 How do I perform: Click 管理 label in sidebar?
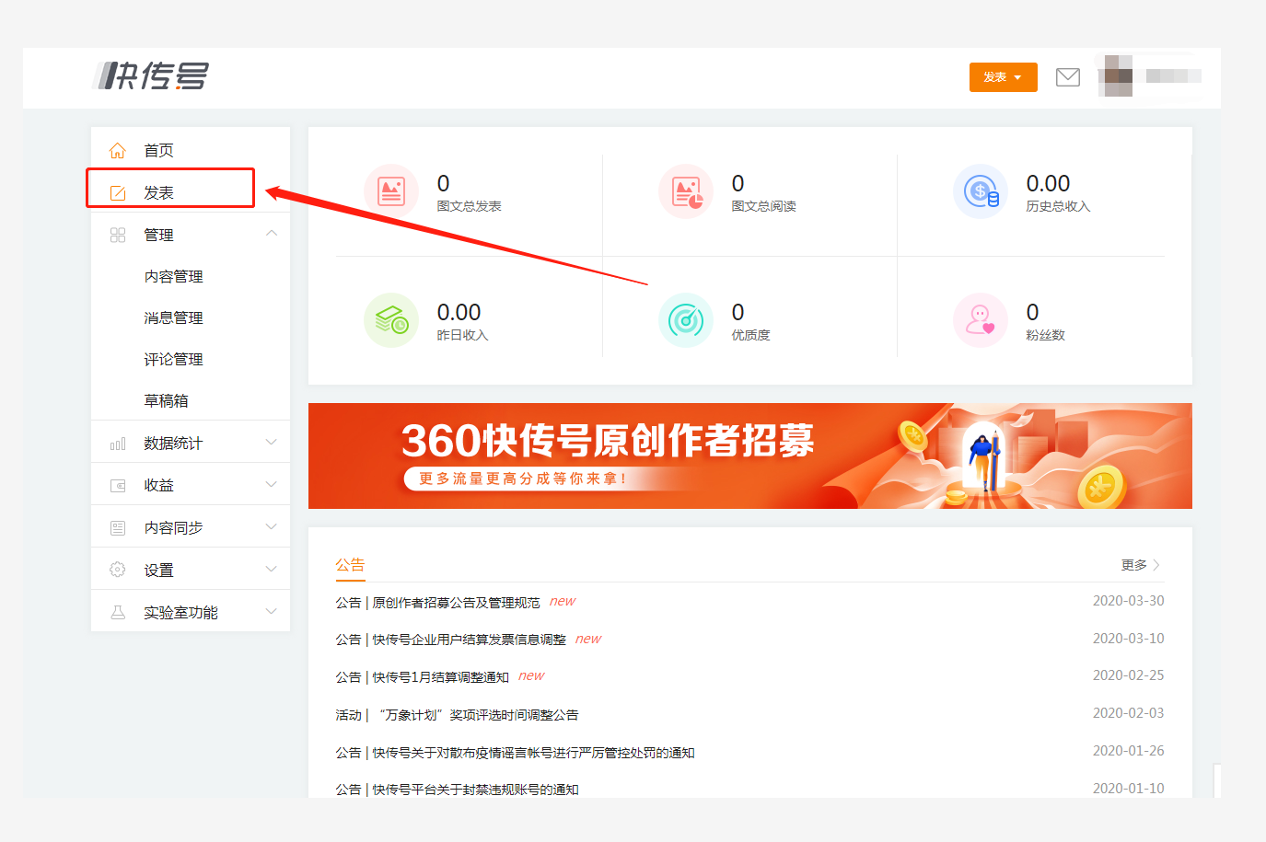(x=159, y=235)
